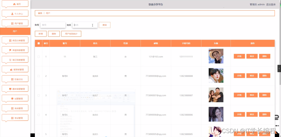Click 删除 in the 姓名6 row
This screenshot has height=137, width=281.
(x=265, y=114)
